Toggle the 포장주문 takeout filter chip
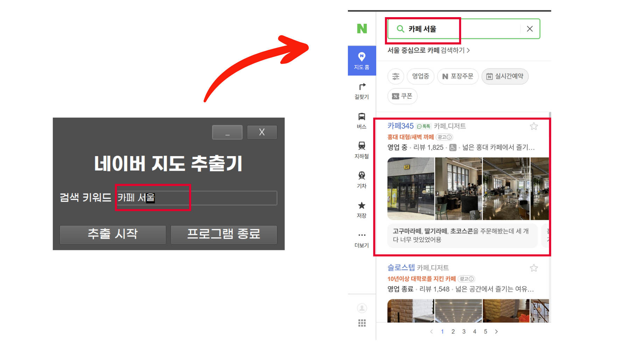Viewport: 630px width, 350px height. point(458,76)
